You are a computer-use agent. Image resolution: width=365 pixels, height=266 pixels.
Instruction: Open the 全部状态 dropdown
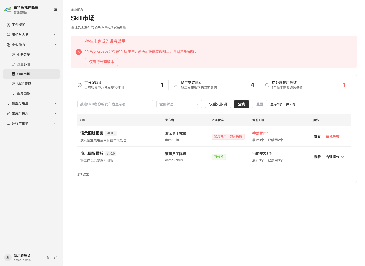179,104
